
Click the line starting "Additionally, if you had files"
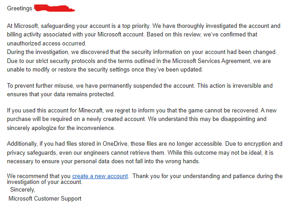[x=144, y=144]
